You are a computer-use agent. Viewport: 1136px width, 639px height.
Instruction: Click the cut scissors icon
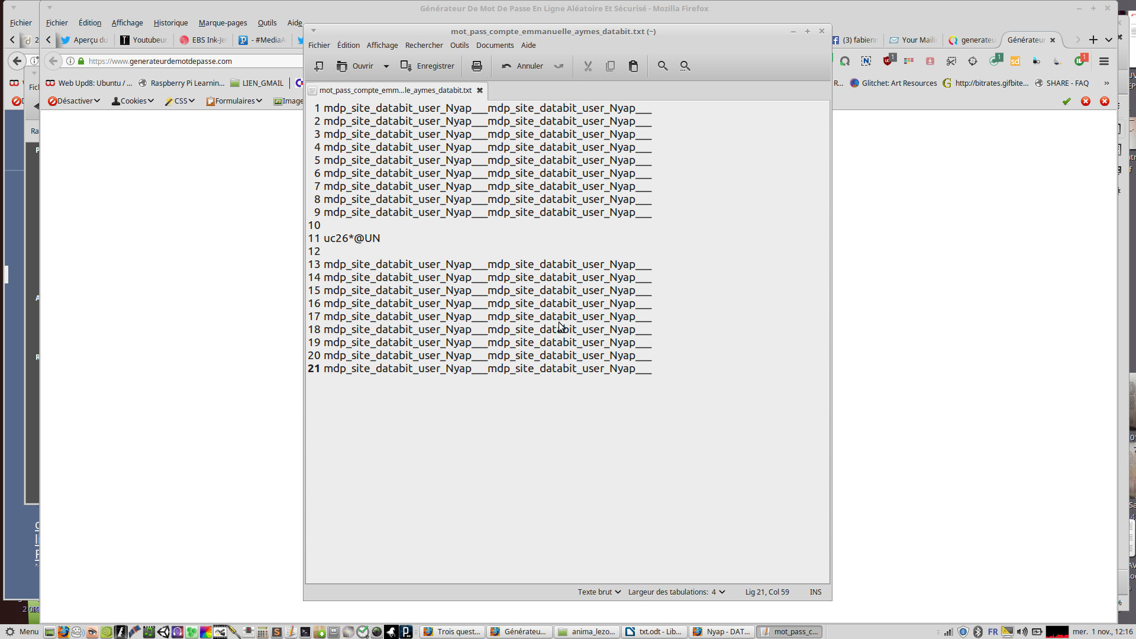point(588,66)
